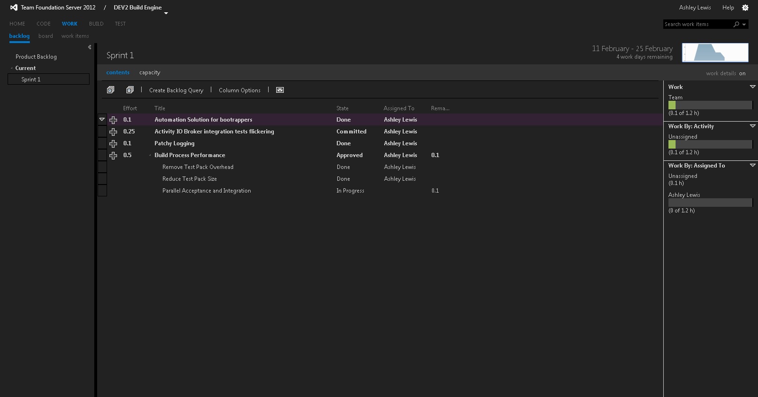Add task to Patchy Logging item
Screen dimensions: 758x397
point(113,144)
